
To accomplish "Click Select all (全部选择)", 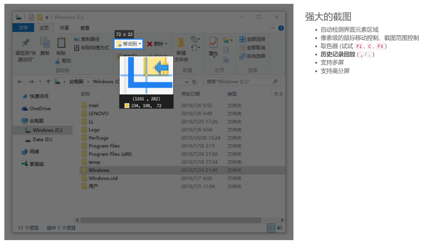I will (x=252, y=39).
